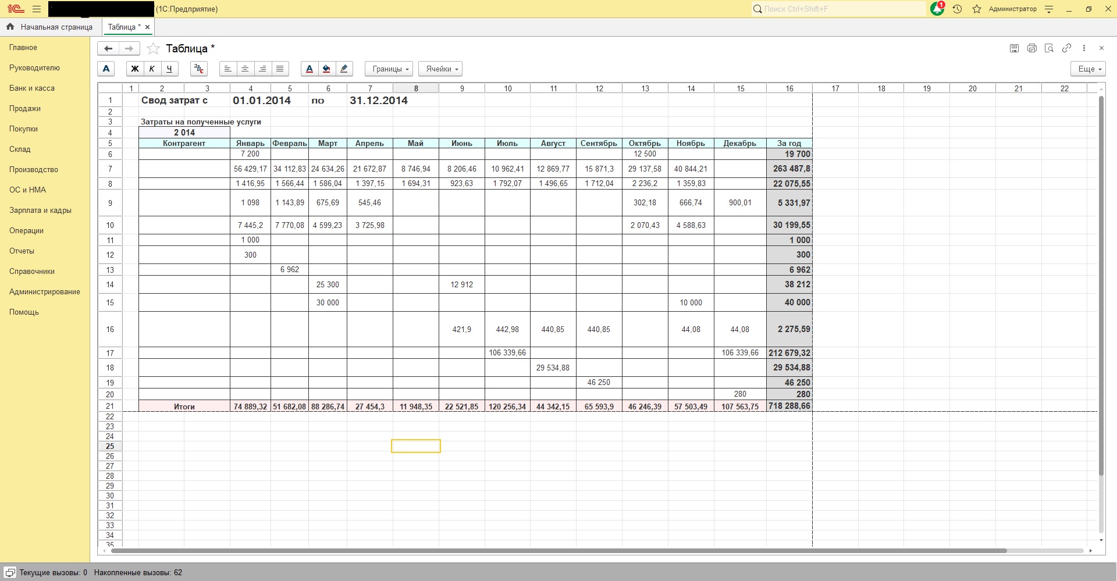1117x581 pixels.
Task: Justify cell text
Action: point(280,69)
